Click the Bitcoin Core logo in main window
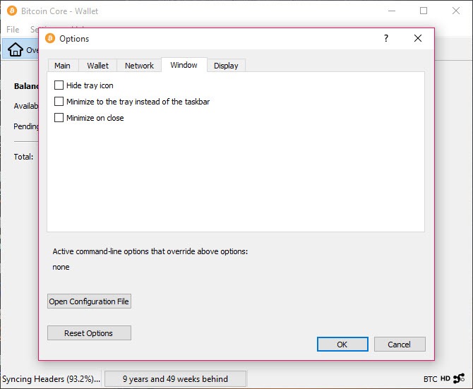 (12, 11)
